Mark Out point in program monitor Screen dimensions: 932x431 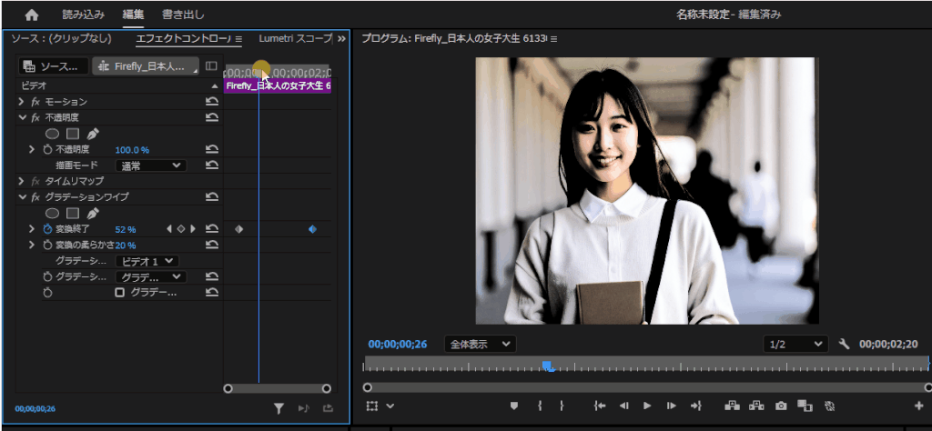(561, 406)
